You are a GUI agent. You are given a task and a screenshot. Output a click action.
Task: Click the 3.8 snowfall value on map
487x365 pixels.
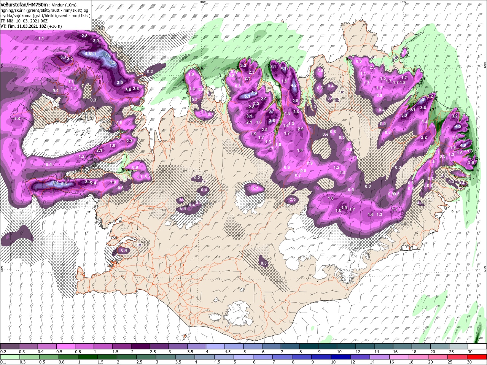(272, 121)
